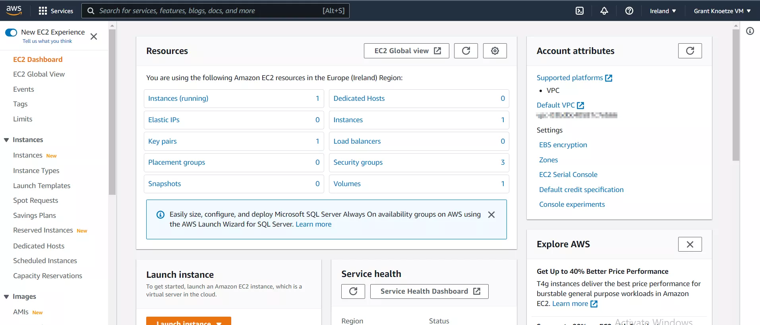Close the New EC2 Experience notice
760x325 pixels.
(x=94, y=37)
